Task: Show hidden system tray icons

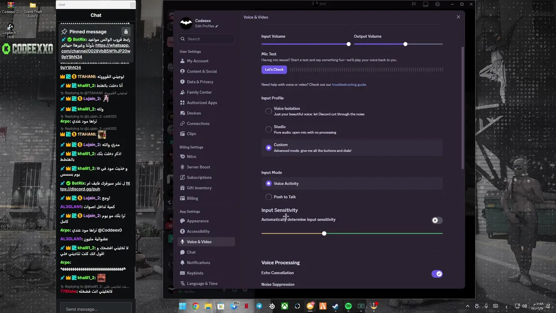Action: pos(468,306)
